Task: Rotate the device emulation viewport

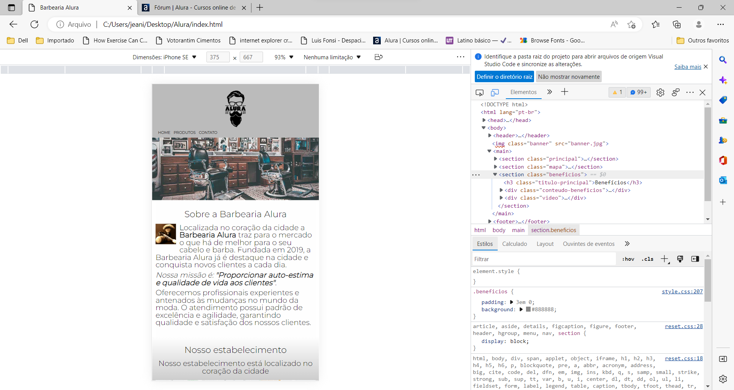Action: (x=378, y=57)
